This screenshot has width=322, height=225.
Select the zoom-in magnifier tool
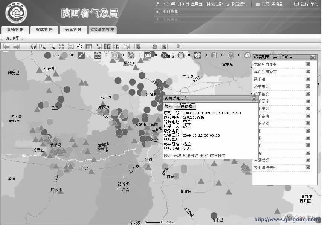click(42, 46)
